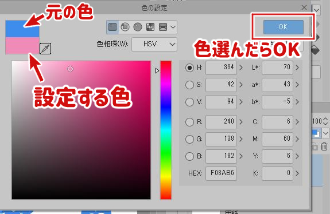Expand the slider arrow next to a* value
Viewport: 330px width, 214px height.
297,85
